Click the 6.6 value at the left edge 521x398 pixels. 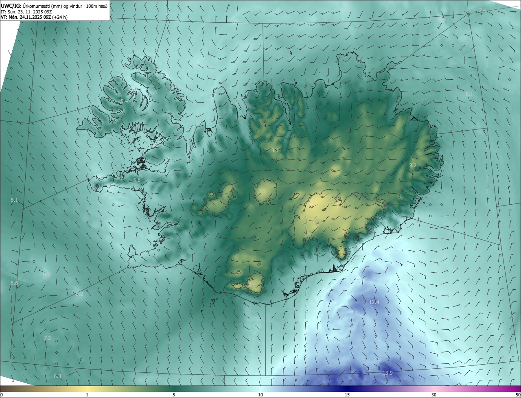pos(14,283)
